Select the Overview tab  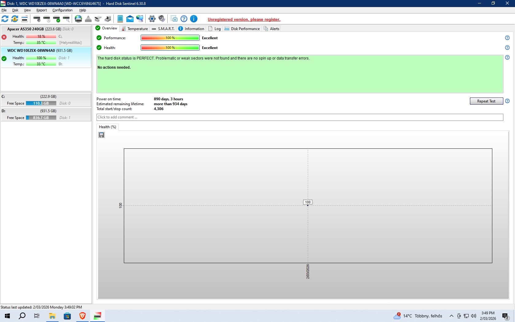click(106, 28)
